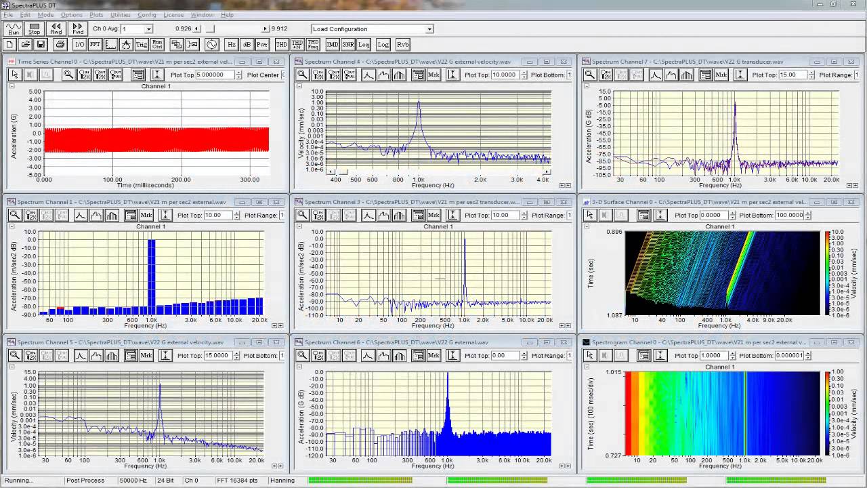Open the SNR measurement utility
Viewport: 867px width, 488px height.
tap(347, 45)
